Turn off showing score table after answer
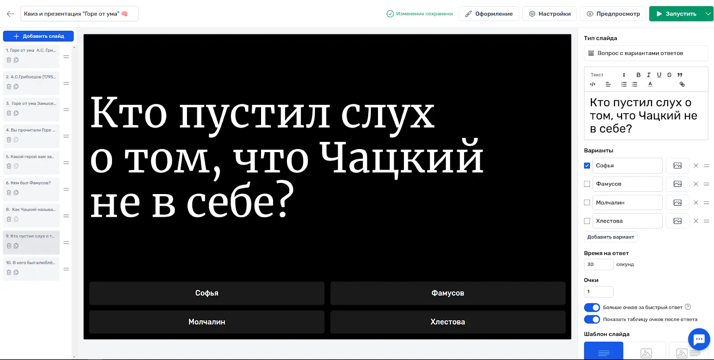714x360 pixels. (592, 319)
